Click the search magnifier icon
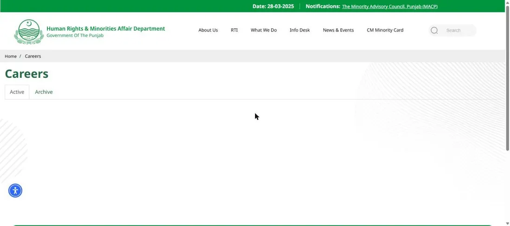This screenshot has width=510, height=226. point(434,30)
